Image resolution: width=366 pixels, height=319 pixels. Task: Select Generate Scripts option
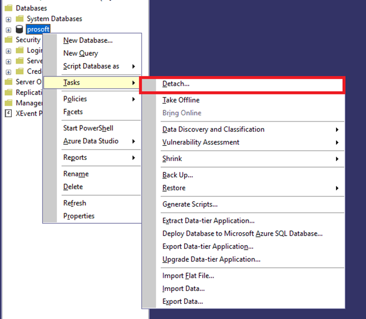(x=190, y=204)
